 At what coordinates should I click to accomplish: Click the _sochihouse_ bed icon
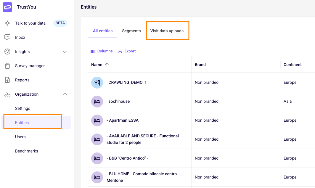[x=97, y=102]
